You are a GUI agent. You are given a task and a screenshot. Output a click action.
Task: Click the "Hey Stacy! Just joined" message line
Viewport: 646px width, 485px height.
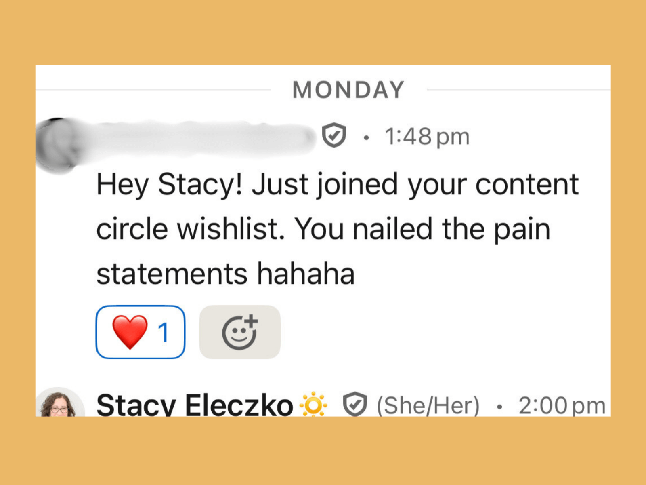[x=337, y=184]
